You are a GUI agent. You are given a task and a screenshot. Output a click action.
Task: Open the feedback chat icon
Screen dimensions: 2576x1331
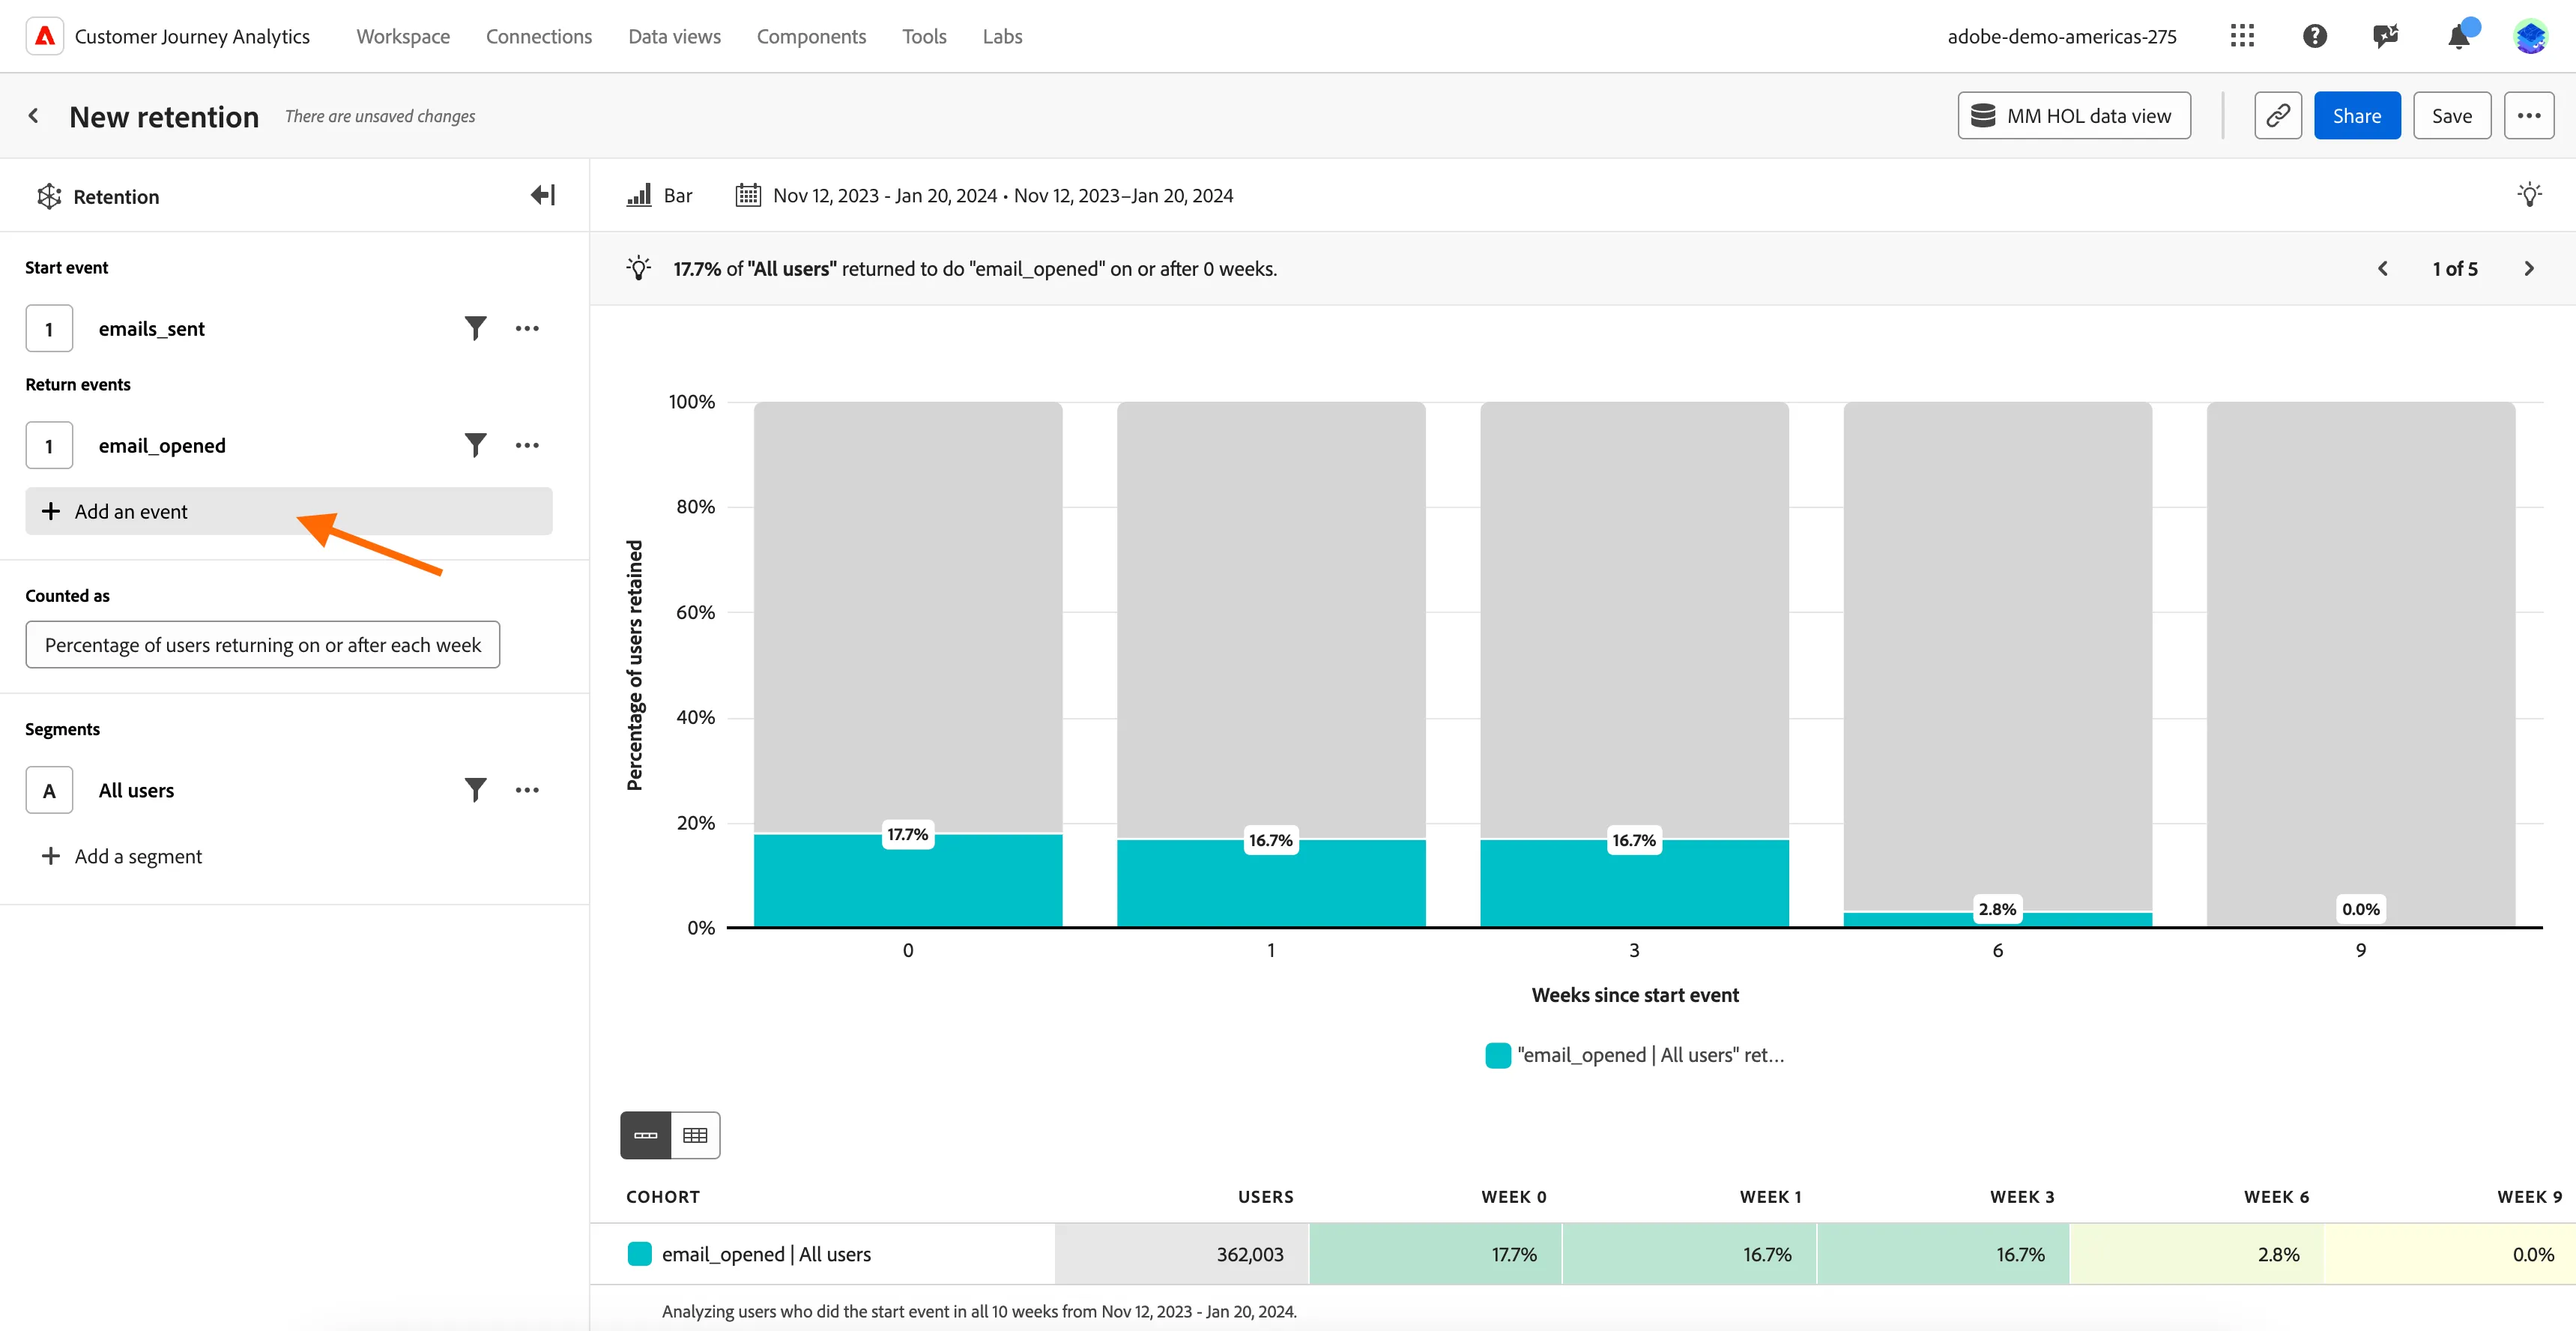(x=2386, y=36)
